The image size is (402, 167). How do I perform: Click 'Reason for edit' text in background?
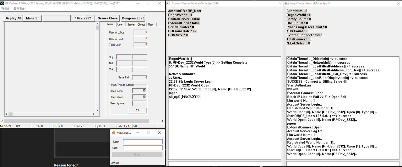tap(66, 165)
